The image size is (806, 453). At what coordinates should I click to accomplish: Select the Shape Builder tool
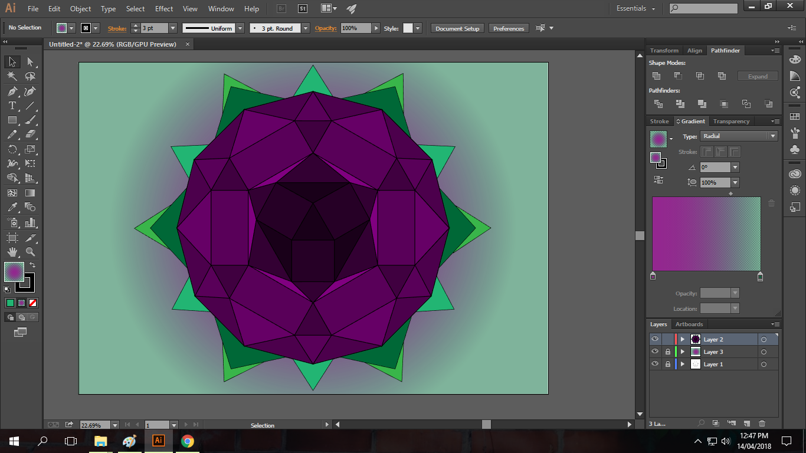point(12,178)
